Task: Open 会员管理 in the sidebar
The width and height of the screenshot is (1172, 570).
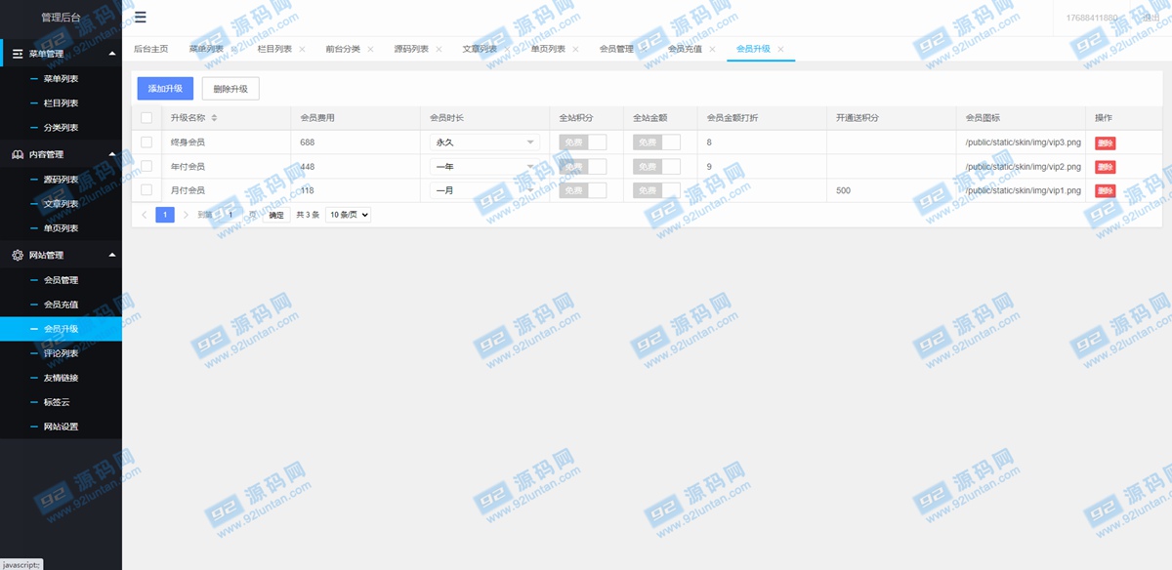Action: click(61, 280)
